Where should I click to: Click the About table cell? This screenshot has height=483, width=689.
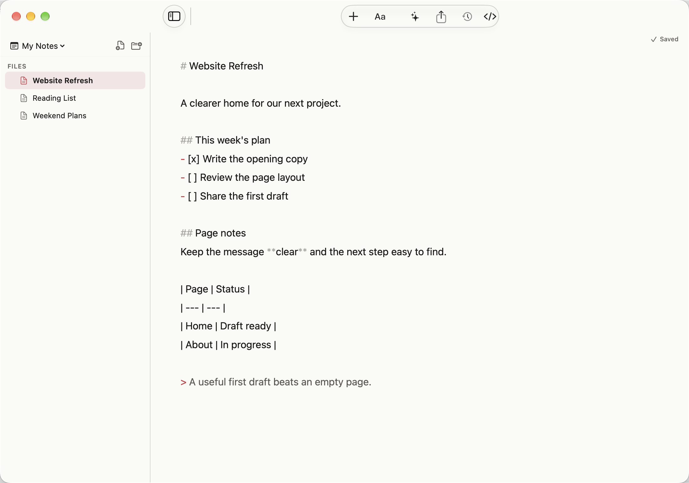click(x=199, y=345)
